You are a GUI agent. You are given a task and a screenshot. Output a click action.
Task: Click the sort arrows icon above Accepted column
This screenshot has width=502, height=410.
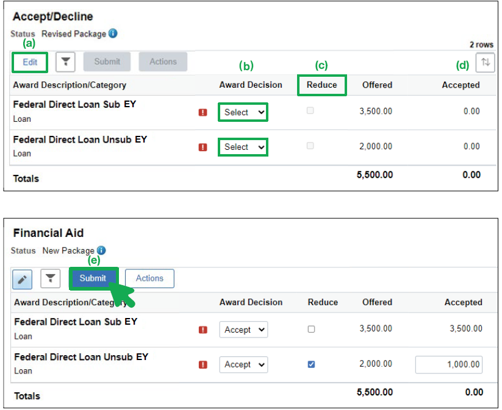pos(485,62)
